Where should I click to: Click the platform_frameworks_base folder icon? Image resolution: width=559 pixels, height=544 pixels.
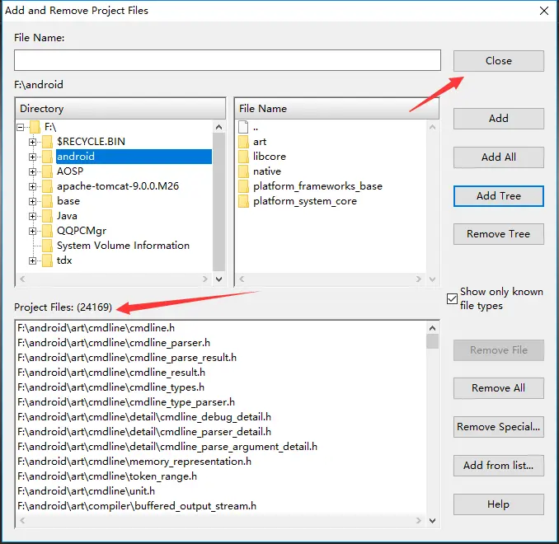pos(243,186)
